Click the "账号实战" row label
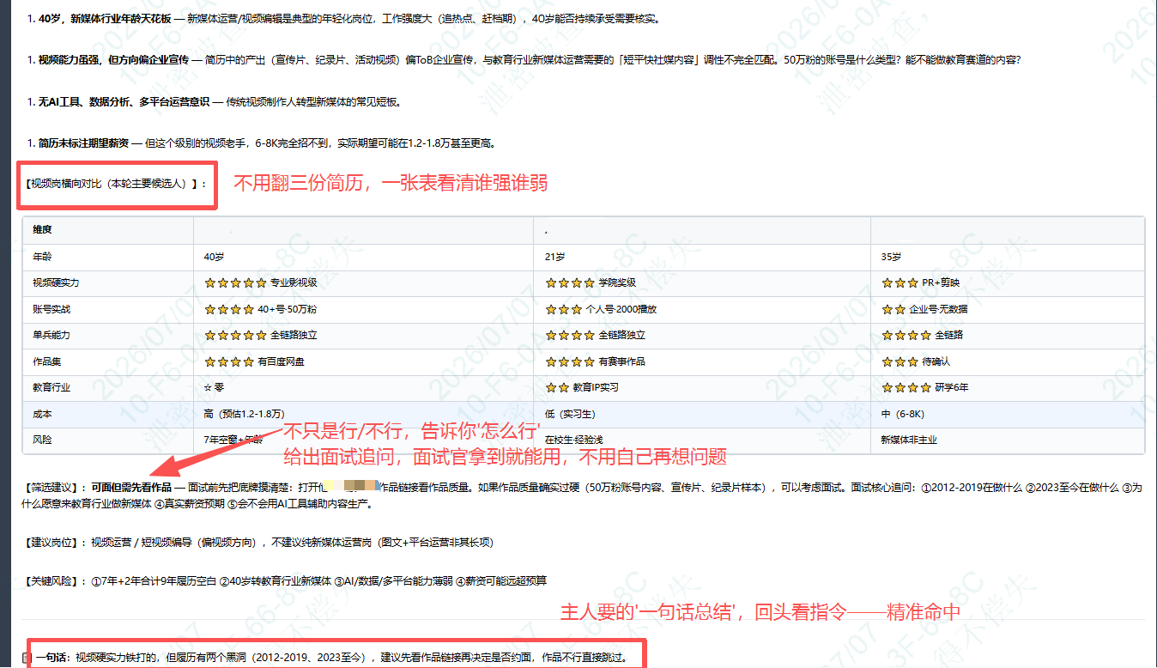Screen dimensions: 1157x668 coord(53,309)
